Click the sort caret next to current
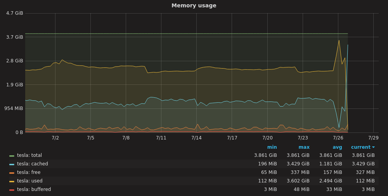Image resolution: width=388 pixels, height=196 pixels. pos(373,147)
